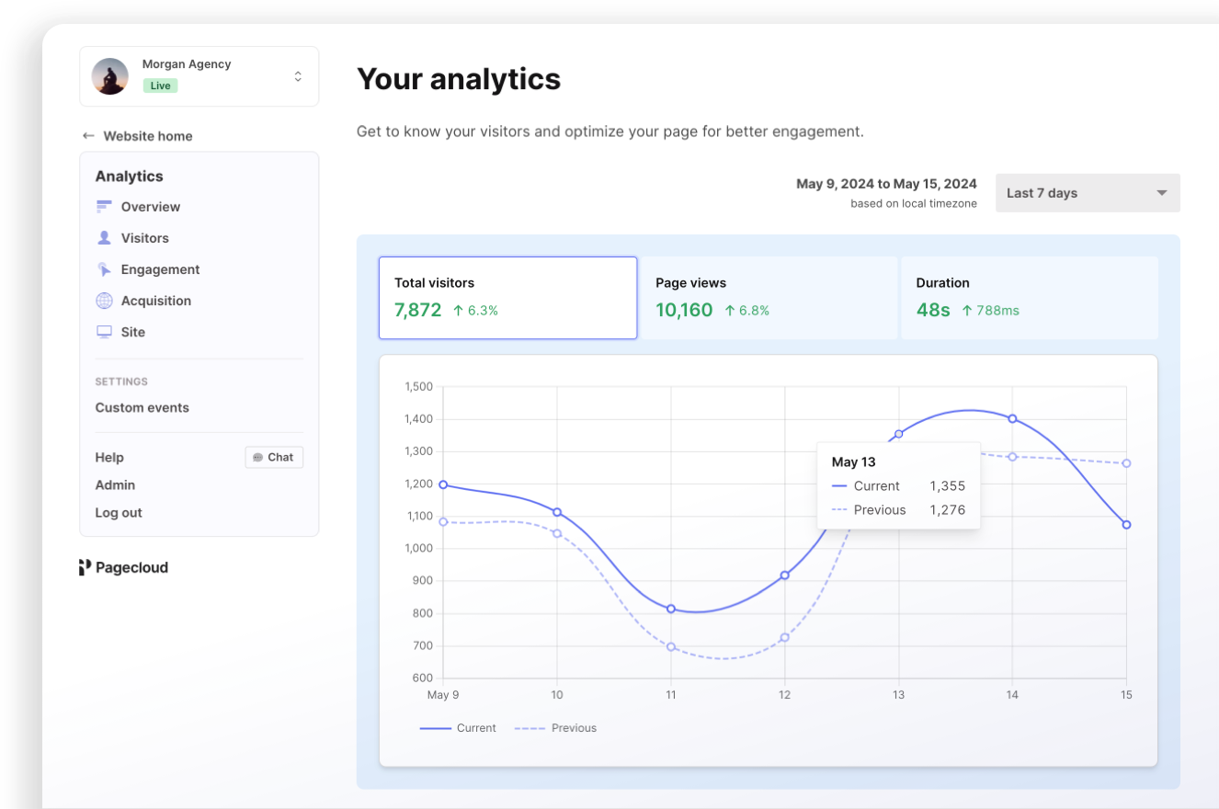Click the 788ms increase indicator
This screenshot has height=809, width=1219.
click(x=990, y=311)
